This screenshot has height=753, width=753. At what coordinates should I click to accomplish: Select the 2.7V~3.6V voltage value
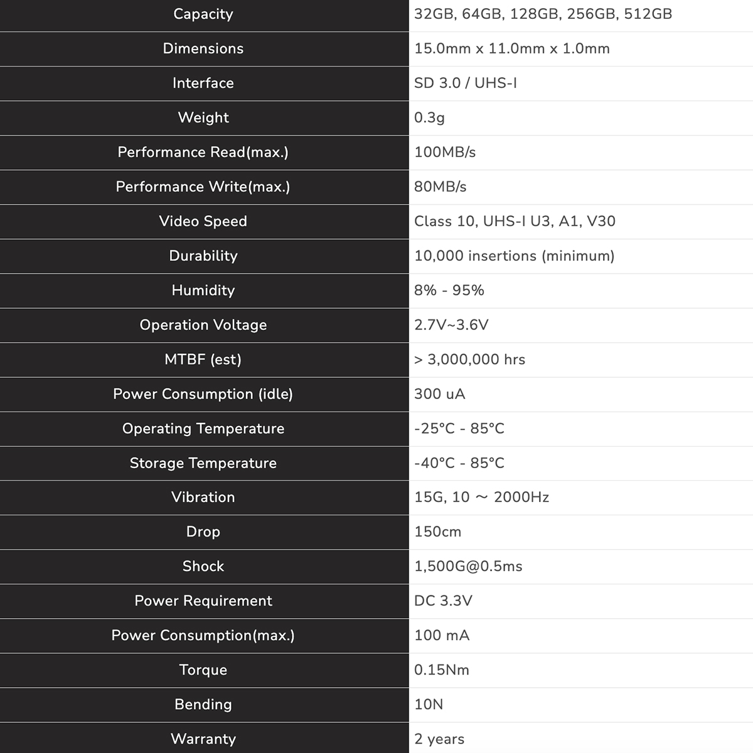[451, 325]
